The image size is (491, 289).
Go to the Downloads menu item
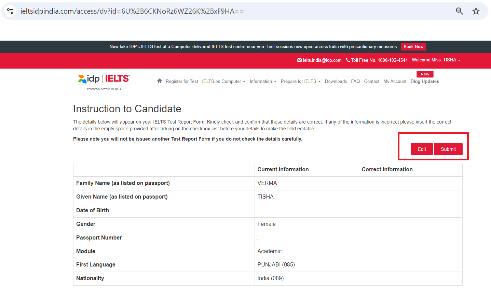click(336, 82)
